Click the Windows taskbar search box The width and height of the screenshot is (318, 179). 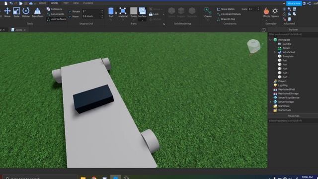40,178
